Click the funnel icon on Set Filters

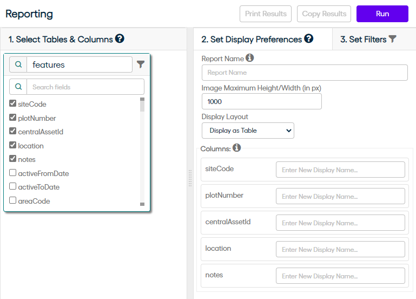click(x=393, y=39)
